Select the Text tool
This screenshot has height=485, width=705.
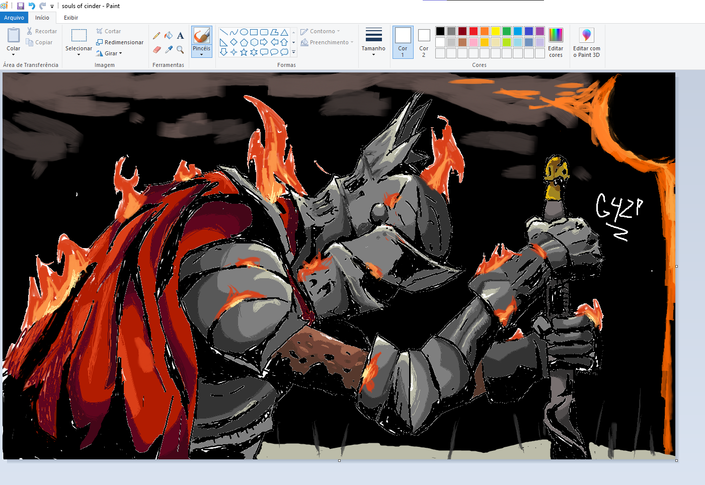point(180,36)
